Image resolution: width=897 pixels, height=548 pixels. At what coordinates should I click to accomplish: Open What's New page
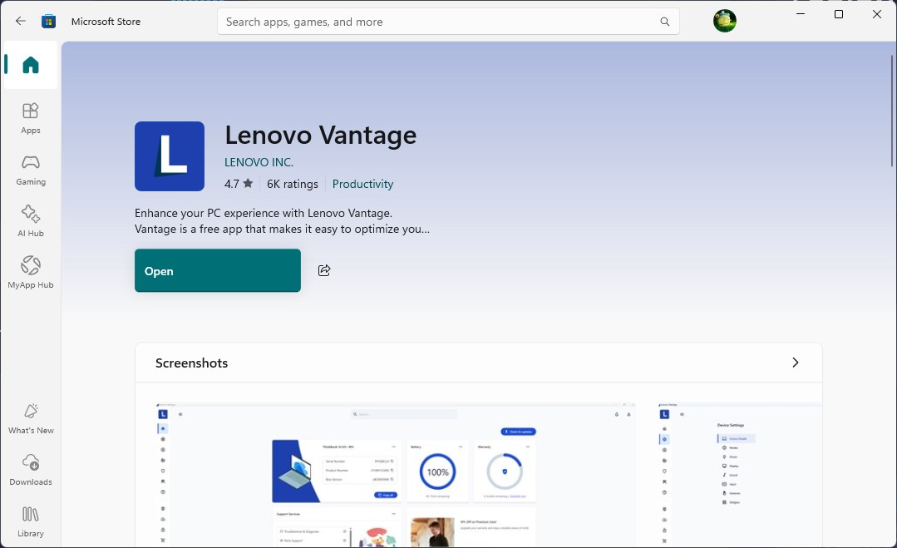tap(30, 418)
